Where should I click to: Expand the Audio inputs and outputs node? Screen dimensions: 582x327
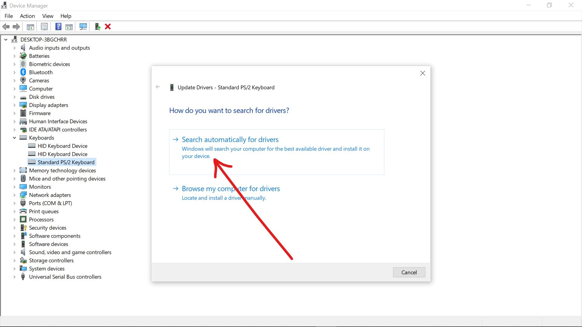14,48
